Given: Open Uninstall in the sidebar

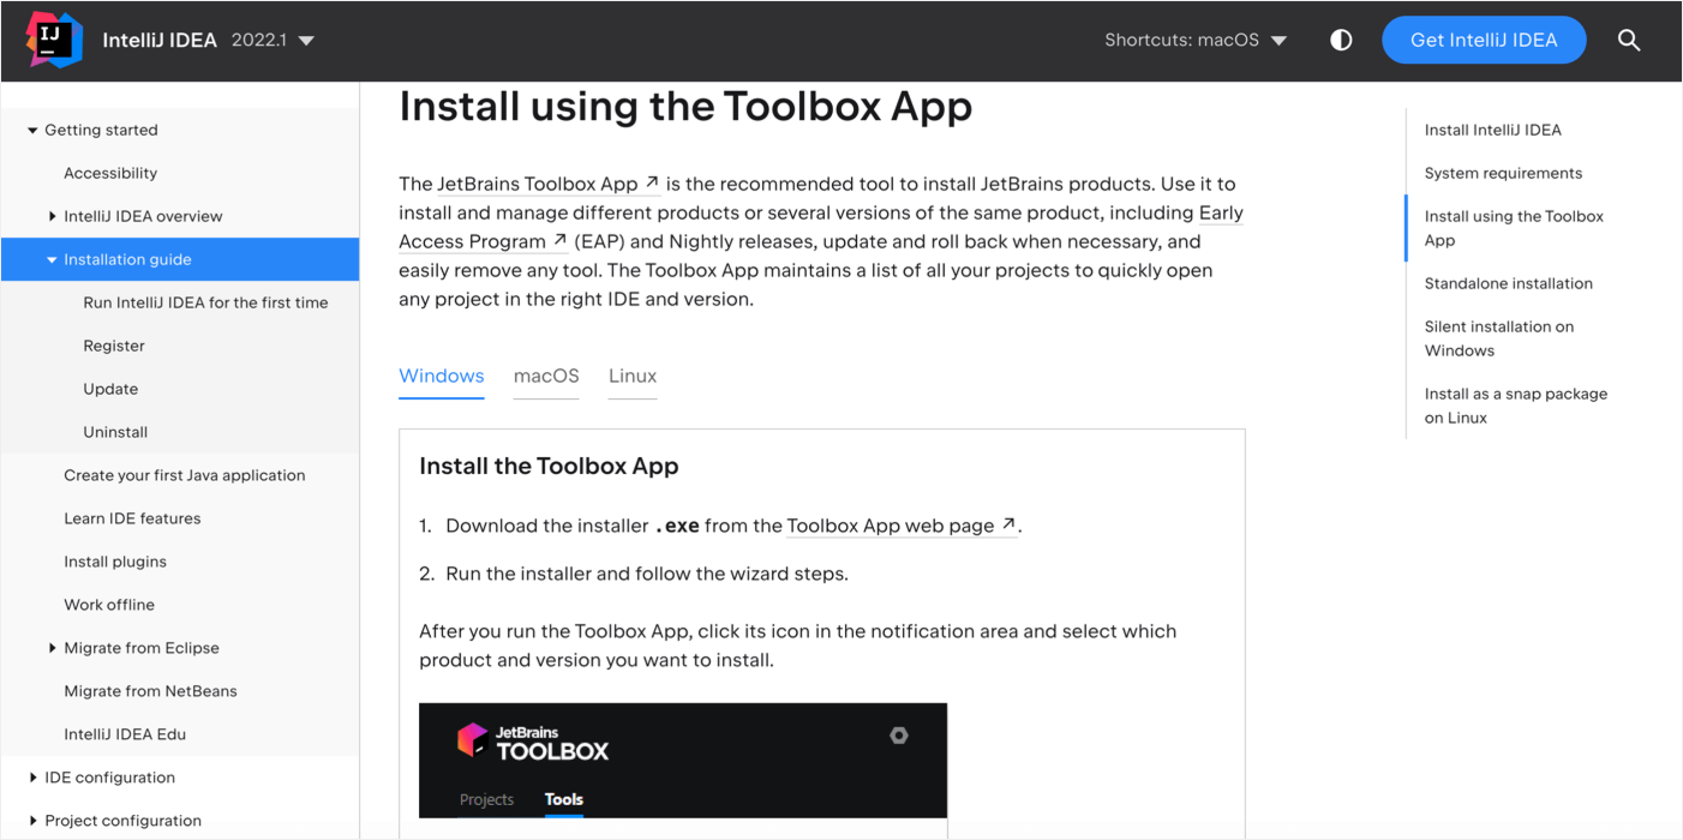Looking at the screenshot, I should [x=115, y=433].
